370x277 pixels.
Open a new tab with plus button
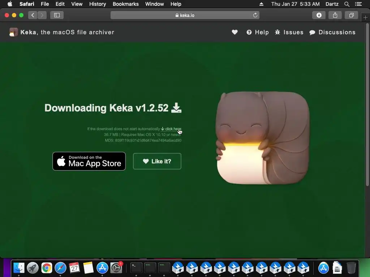click(365, 17)
